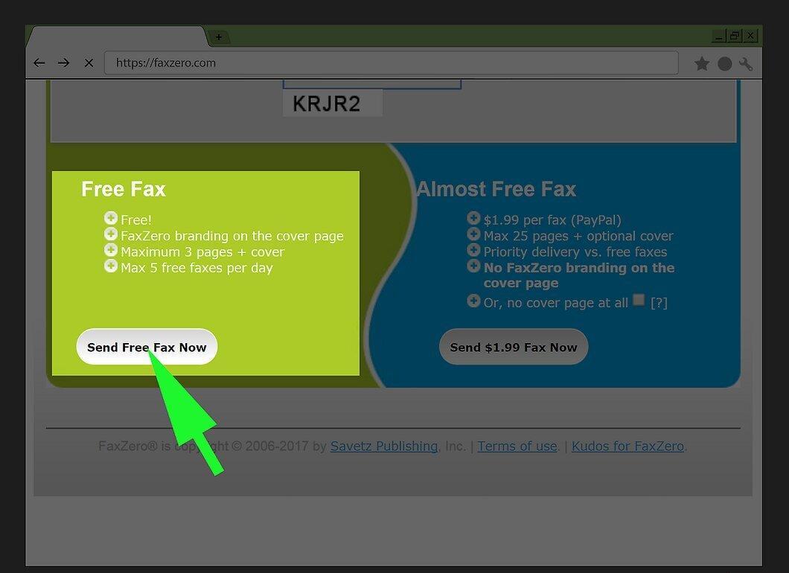Click the "Priority delivery vs. free faxes" text
Screen dimensions: 789x573
pyautogui.click(x=575, y=252)
